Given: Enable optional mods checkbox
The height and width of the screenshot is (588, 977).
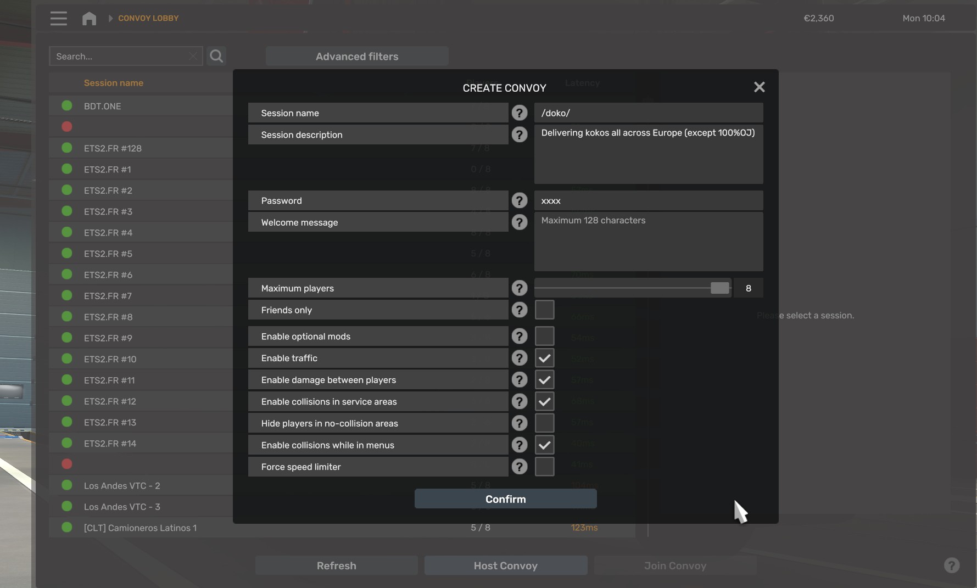Looking at the screenshot, I should (x=544, y=336).
